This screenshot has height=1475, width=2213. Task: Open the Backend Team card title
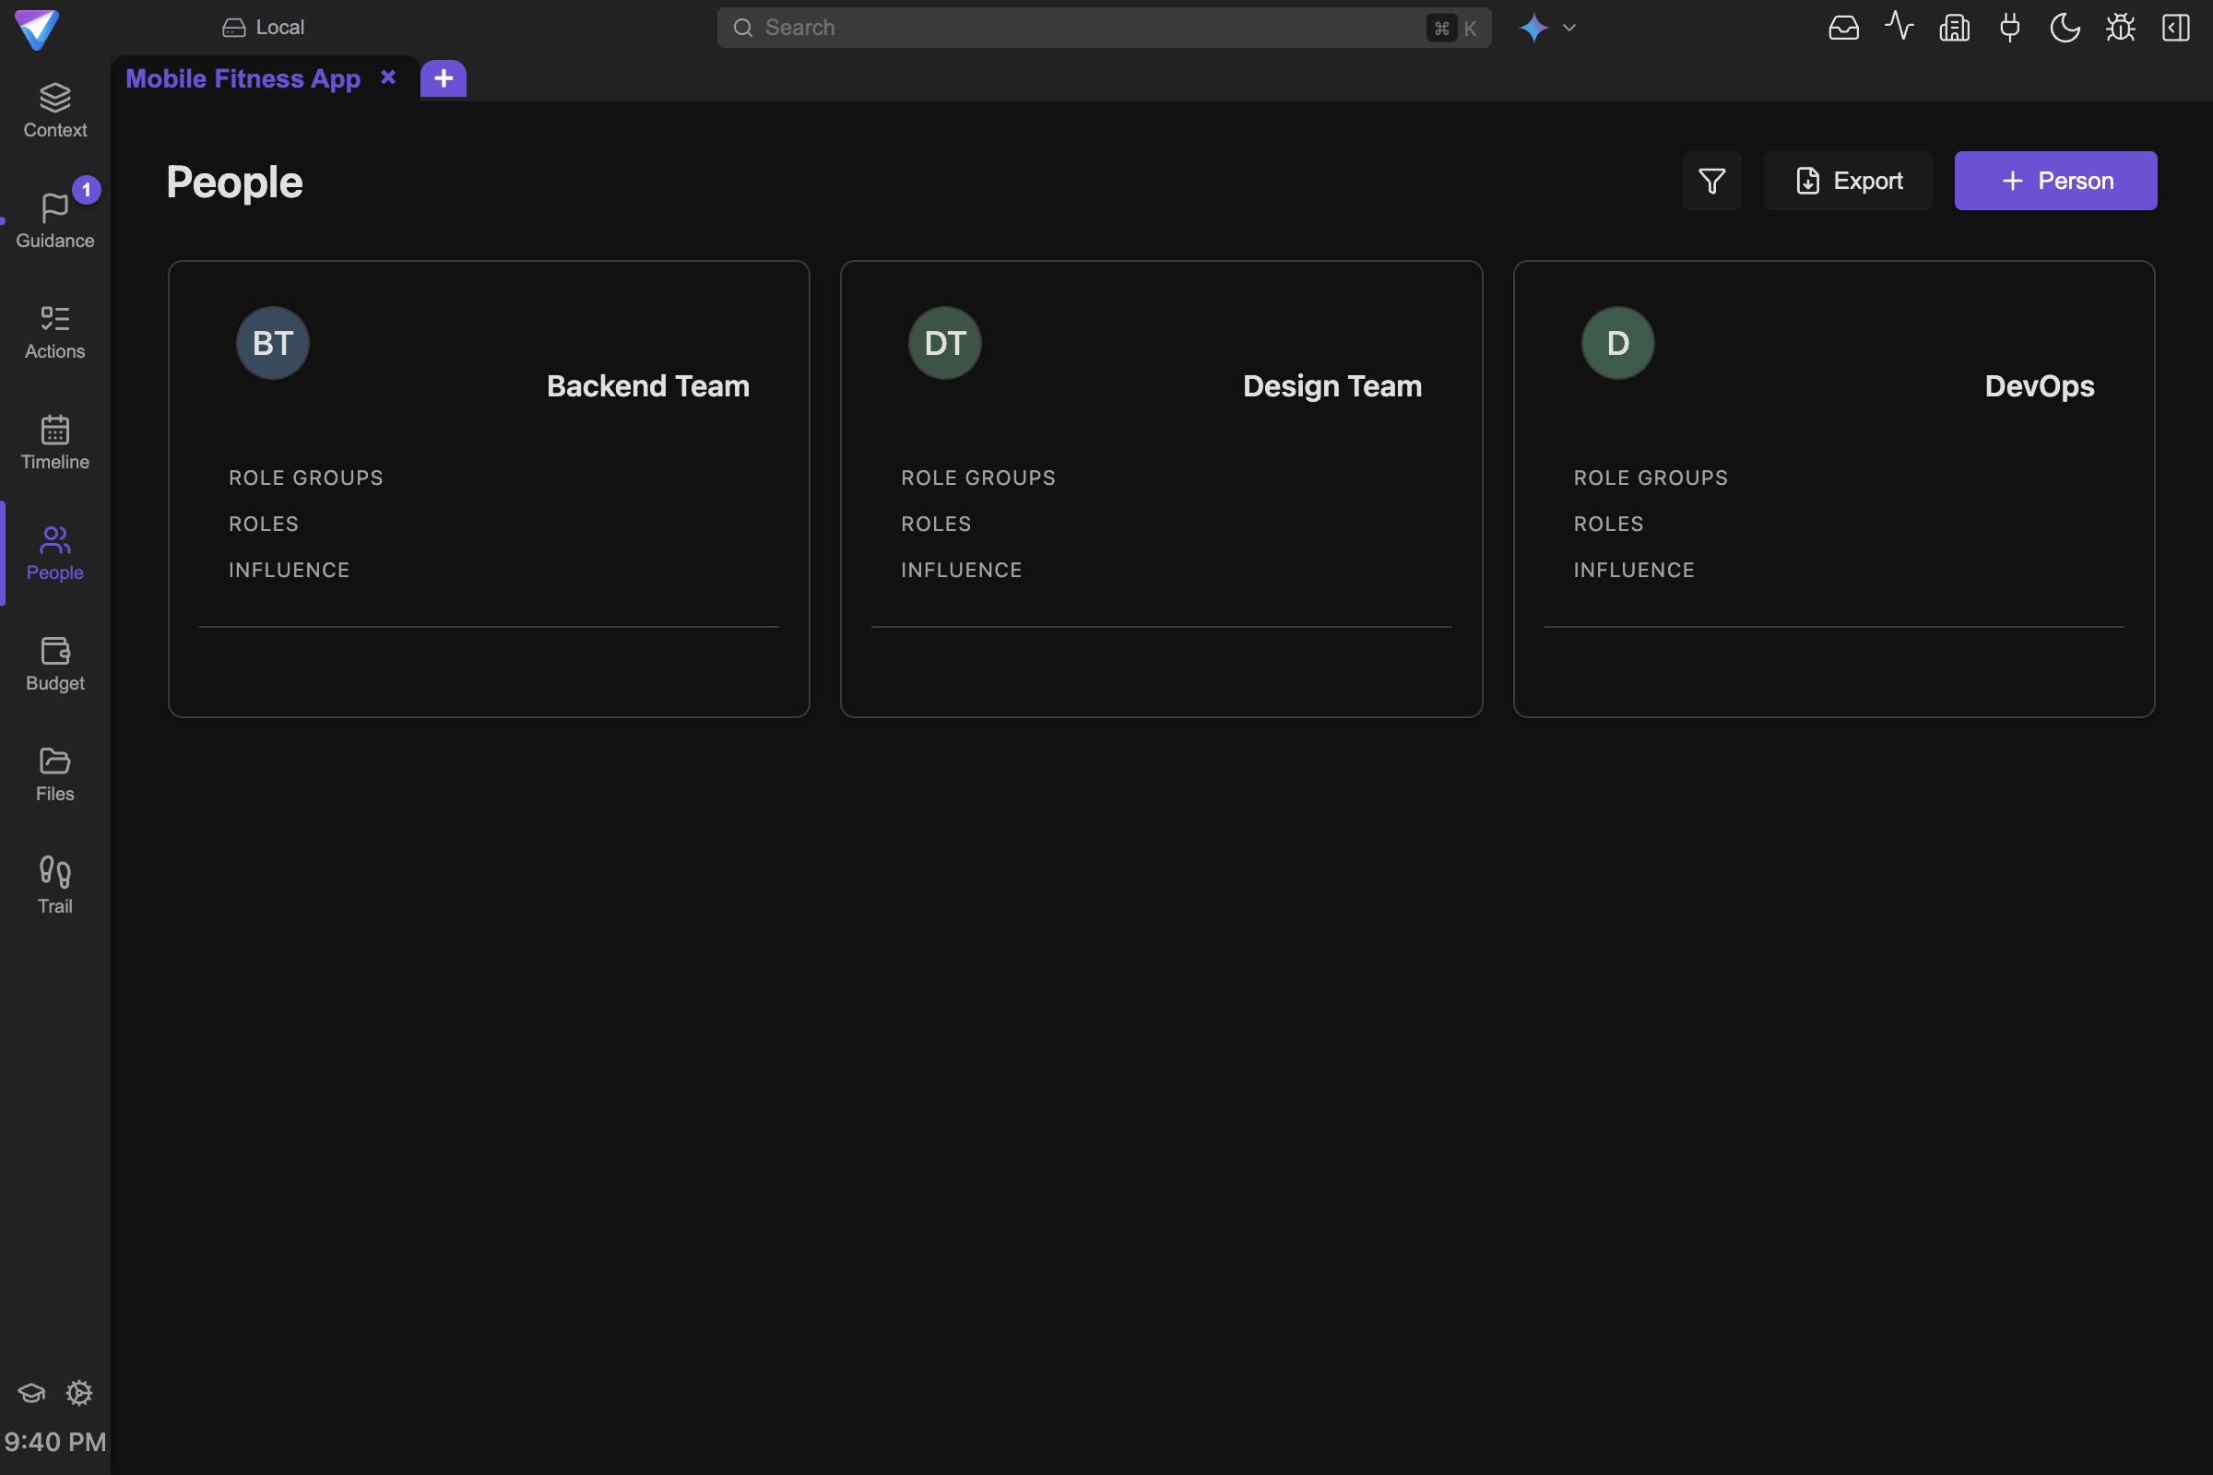648,385
